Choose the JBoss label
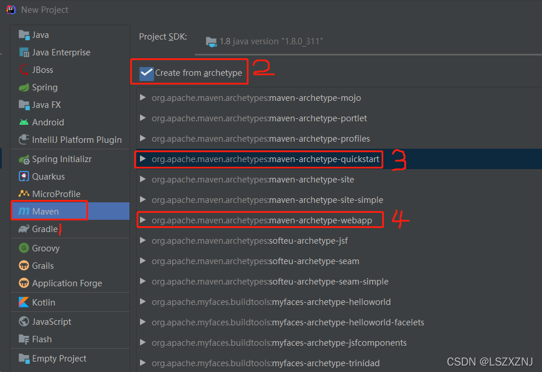 pyautogui.click(x=43, y=70)
